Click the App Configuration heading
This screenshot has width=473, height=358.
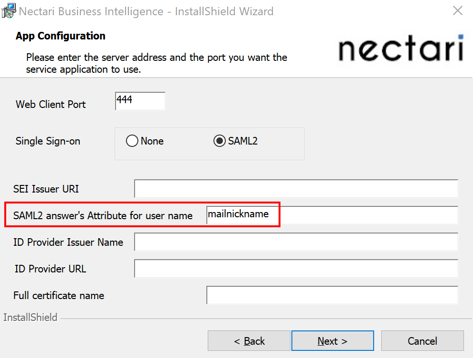click(x=60, y=36)
